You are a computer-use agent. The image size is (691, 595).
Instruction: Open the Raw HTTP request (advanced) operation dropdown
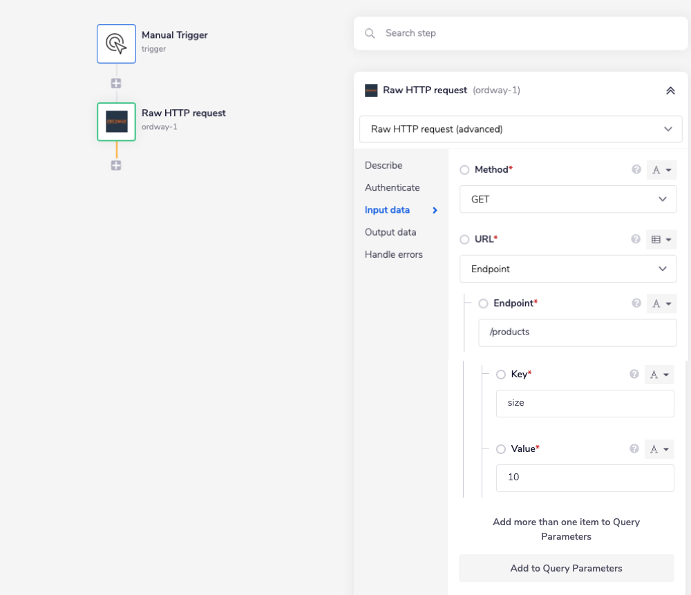(x=520, y=129)
